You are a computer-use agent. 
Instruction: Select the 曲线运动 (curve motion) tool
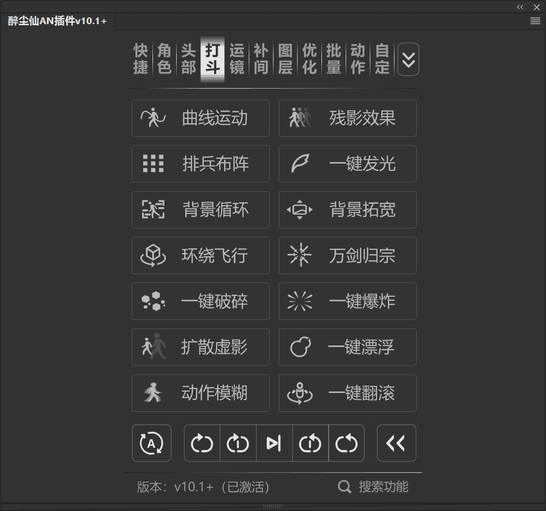[x=200, y=118]
